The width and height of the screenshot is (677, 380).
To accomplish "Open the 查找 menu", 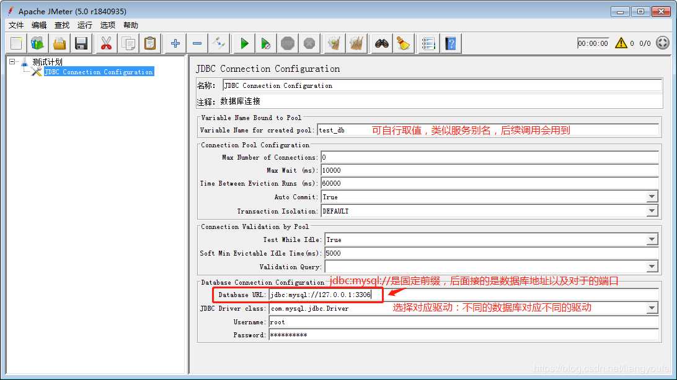I will (x=62, y=25).
